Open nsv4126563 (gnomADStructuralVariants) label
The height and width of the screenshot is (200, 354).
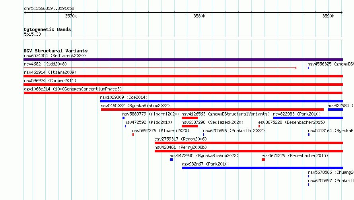pos(226,114)
